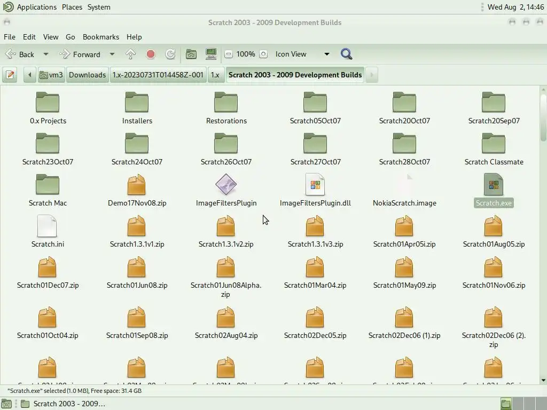The height and width of the screenshot is (410, 547).
Task: Open the Icon View mode dropdown
Action: coord(302,54)
